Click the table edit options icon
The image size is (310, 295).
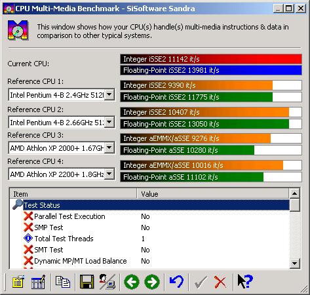coord(38,282)
